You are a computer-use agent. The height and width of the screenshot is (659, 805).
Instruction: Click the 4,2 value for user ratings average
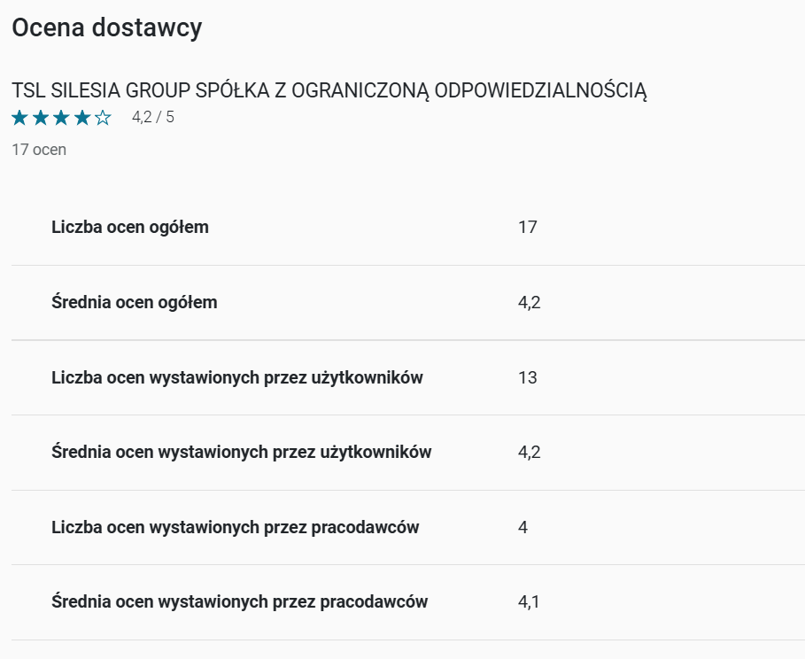pos(529,453)
